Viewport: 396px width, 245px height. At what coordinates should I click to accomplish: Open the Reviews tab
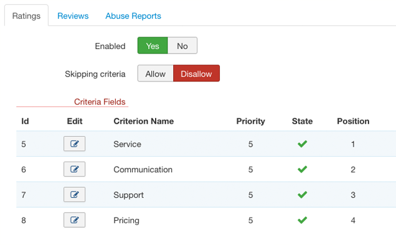73,16
